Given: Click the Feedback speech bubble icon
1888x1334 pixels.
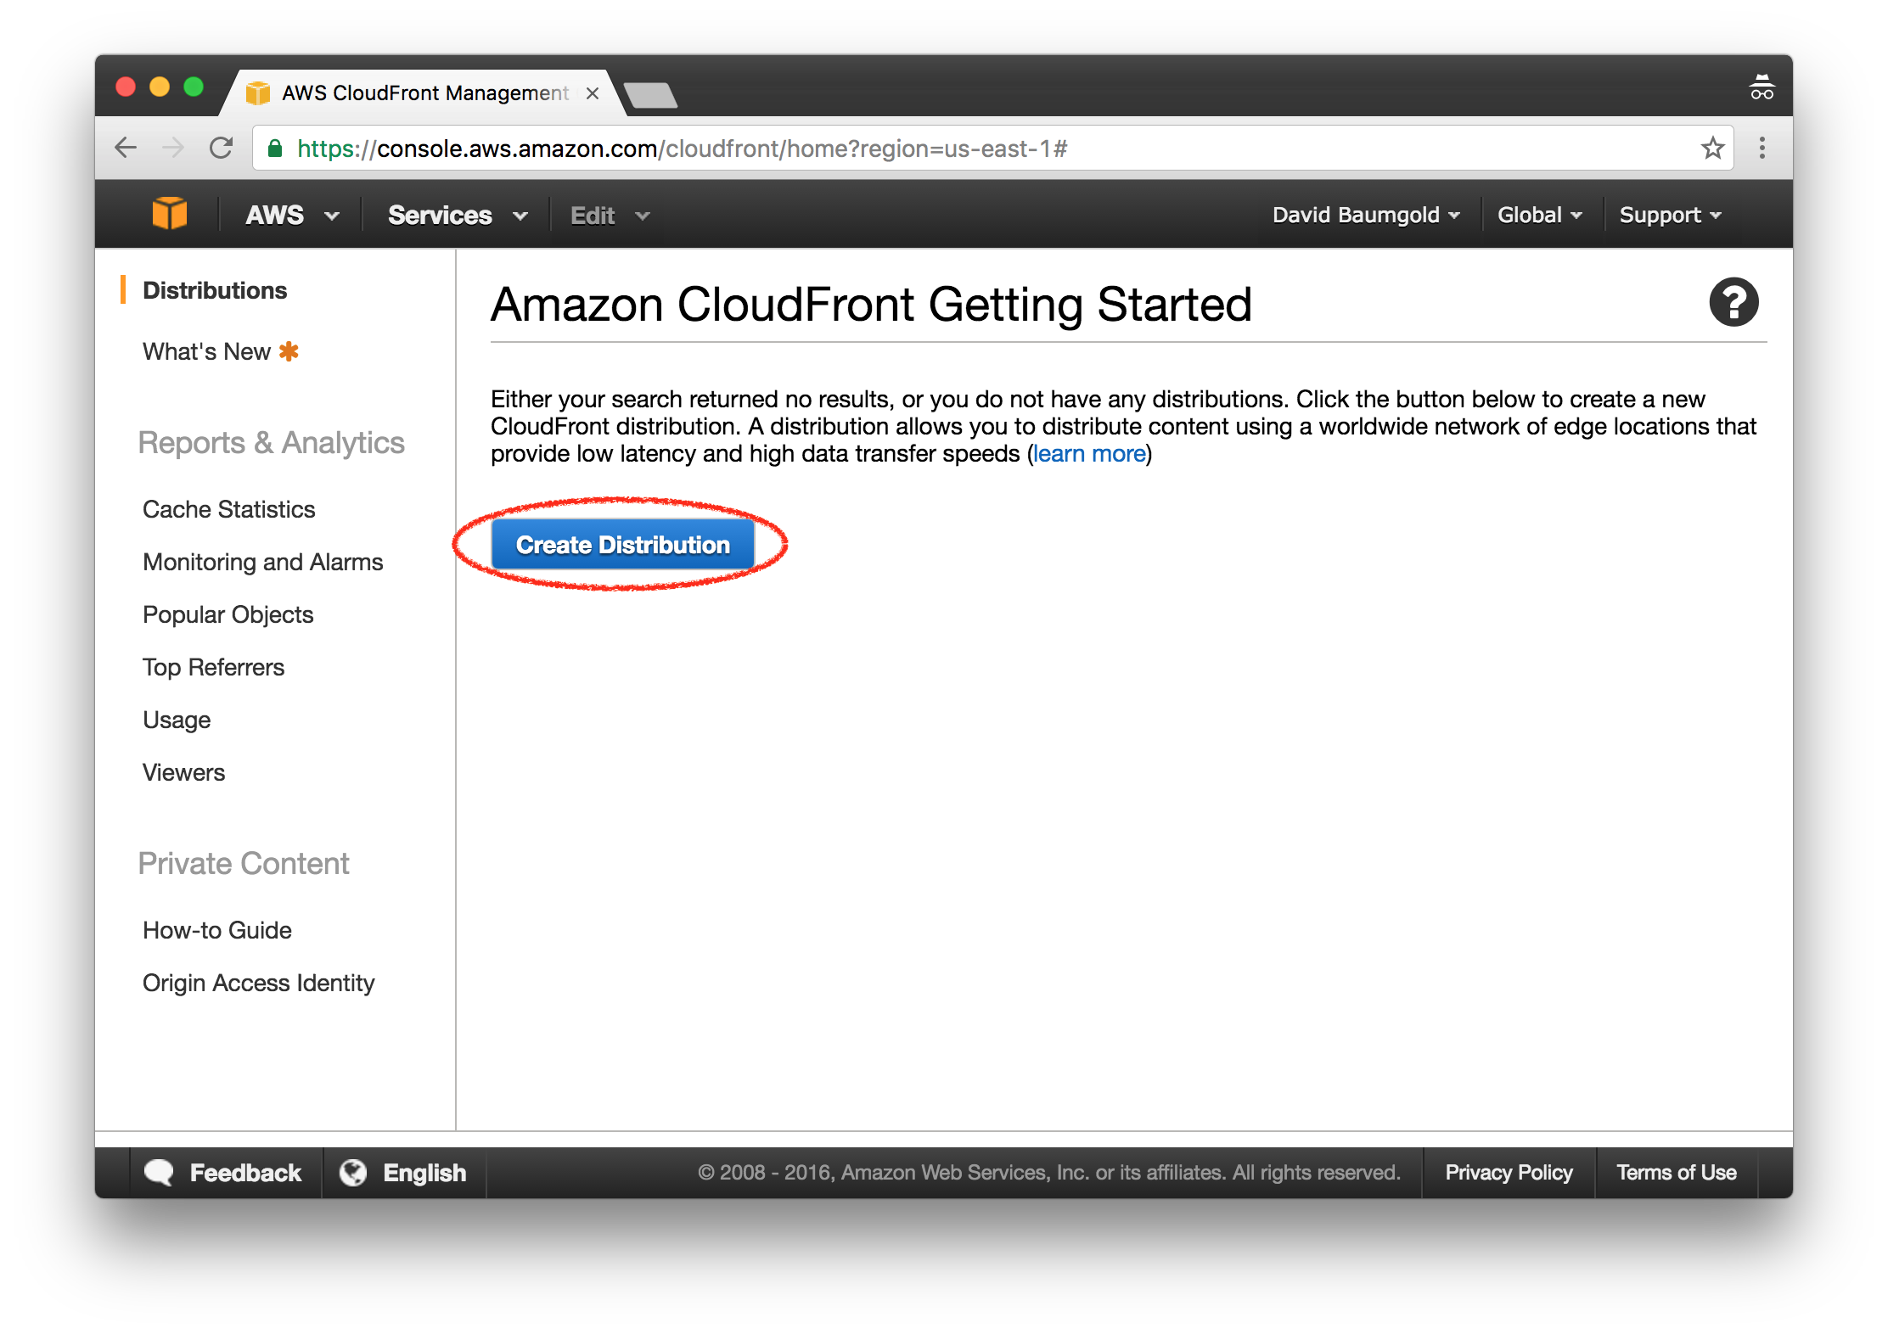Looking at the screenshot, I should coord(160,1172).
